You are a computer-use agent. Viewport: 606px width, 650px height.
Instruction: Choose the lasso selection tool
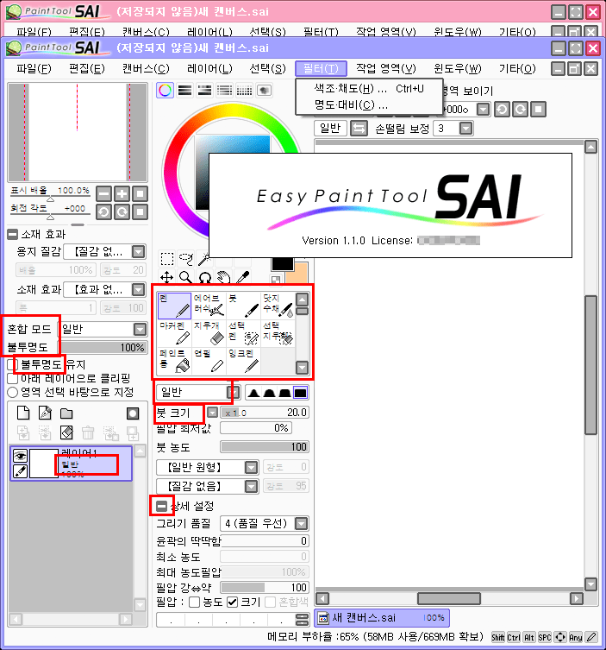186,259
